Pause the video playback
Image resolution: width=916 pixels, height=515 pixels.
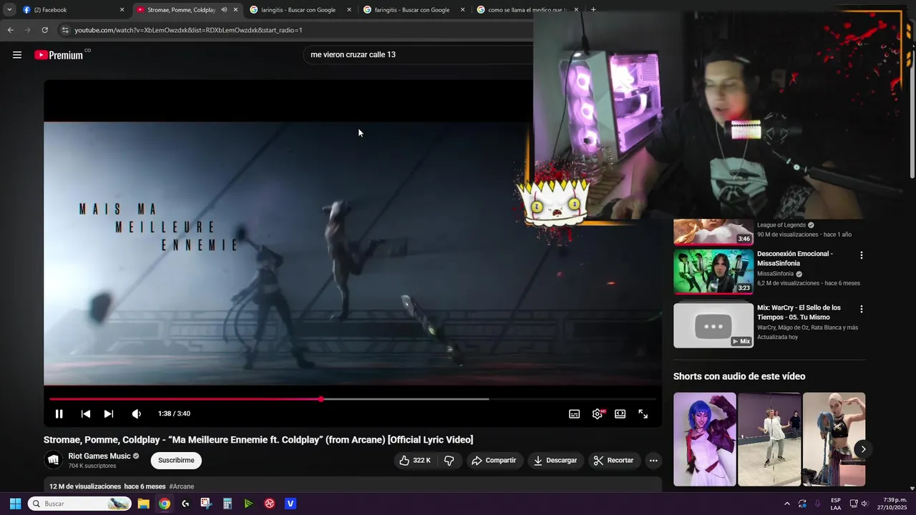[59, 413]
